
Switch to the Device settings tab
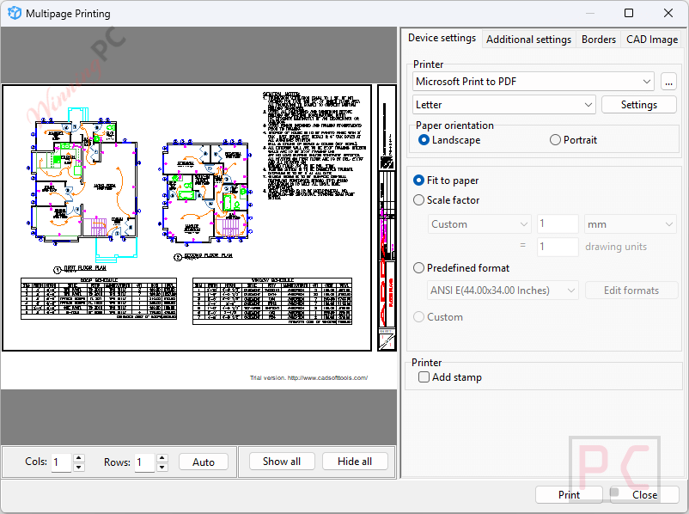442,39
